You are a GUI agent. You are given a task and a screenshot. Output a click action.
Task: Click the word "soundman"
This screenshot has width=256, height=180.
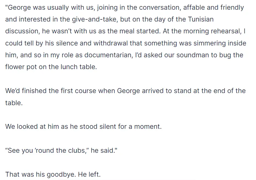193,55
